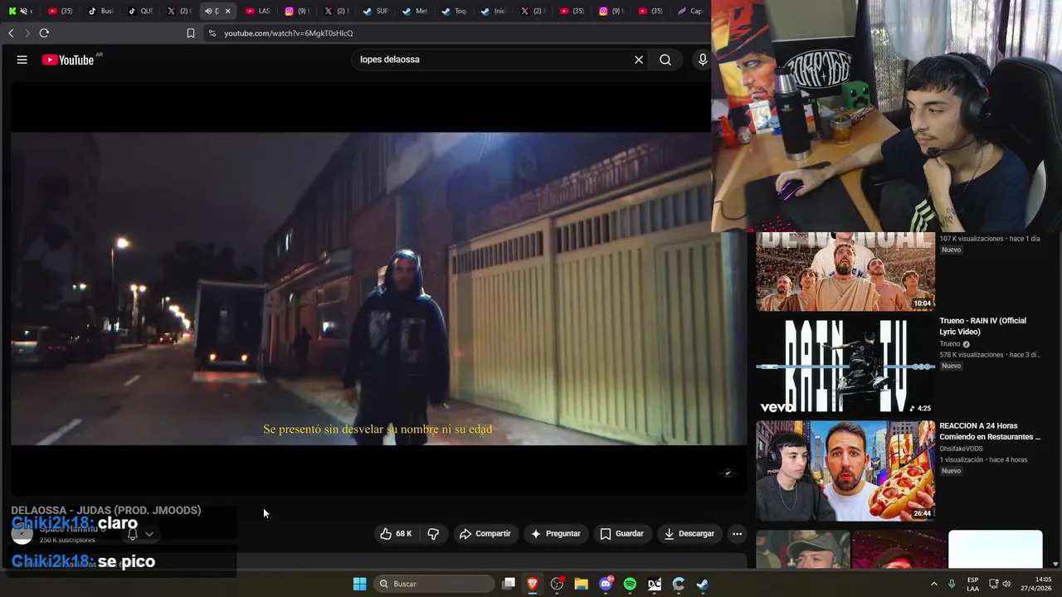Image resolution: width=1062 pixels, height=597 pixels.
Task: Open the volume control in the tray
Action: pyautogui.click(x=1006, y=584)
